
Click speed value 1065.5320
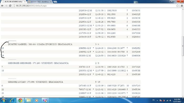pos(112,85)
